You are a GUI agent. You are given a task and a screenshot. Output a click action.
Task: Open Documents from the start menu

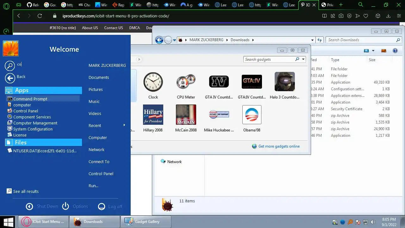(99, 77)
